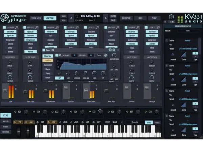Open the modulation matrix Filter dropdown
Image resolution: width=203 pixels, height=152 pixels.
coord(188,31)
